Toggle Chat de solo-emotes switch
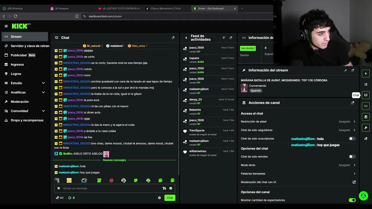The image size is (372, 209). coord(352,157)
